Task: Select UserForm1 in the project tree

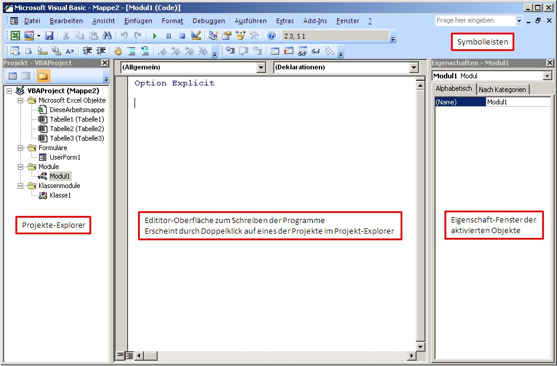Action: [65, 157]
